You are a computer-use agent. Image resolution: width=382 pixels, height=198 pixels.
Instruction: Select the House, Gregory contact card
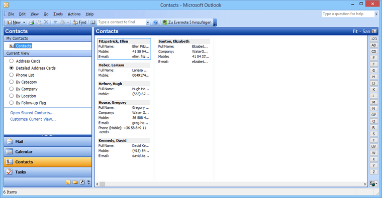(124, 117)
